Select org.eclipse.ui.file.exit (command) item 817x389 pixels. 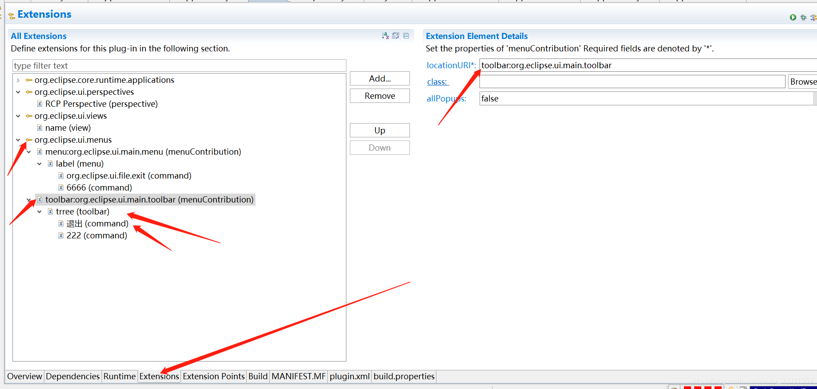(129, 176)
